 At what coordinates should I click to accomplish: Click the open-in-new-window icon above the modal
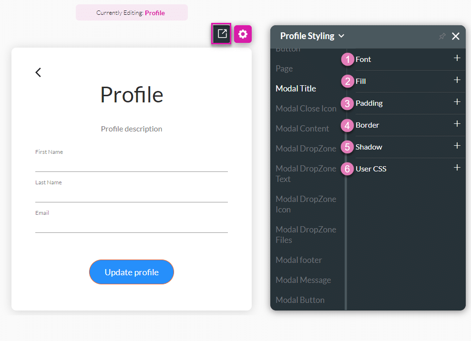pos(222,34)
